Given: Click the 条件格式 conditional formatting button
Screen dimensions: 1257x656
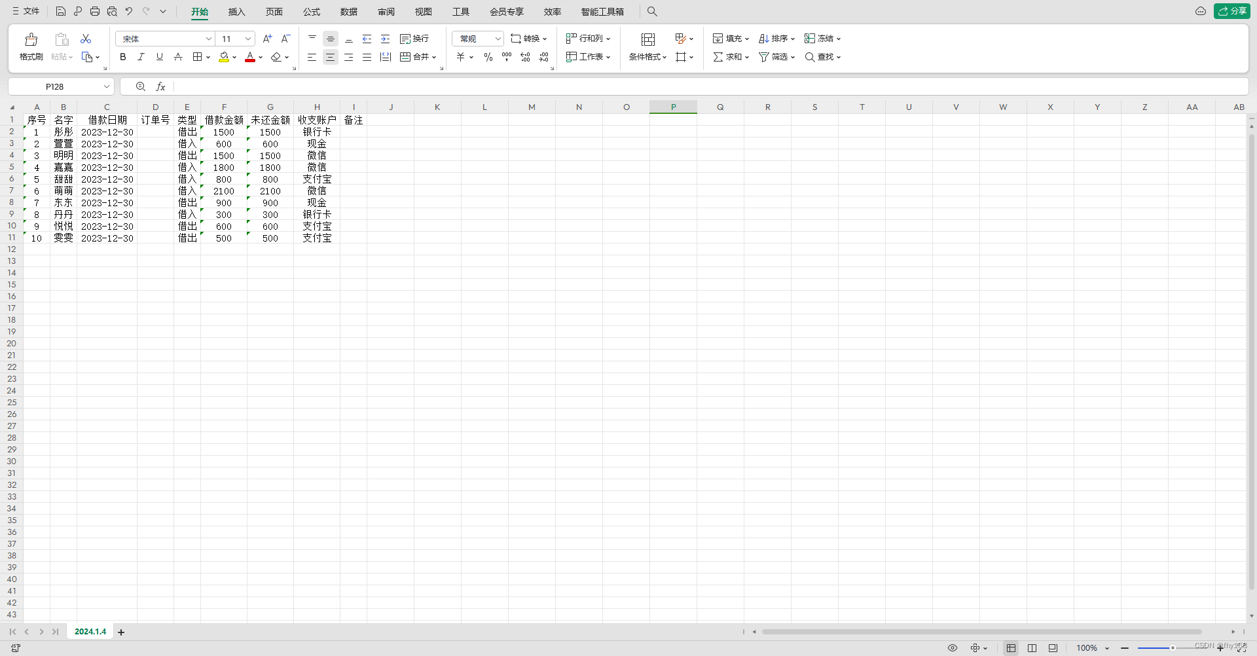Looking at the screenshot, I should point(647,47).
